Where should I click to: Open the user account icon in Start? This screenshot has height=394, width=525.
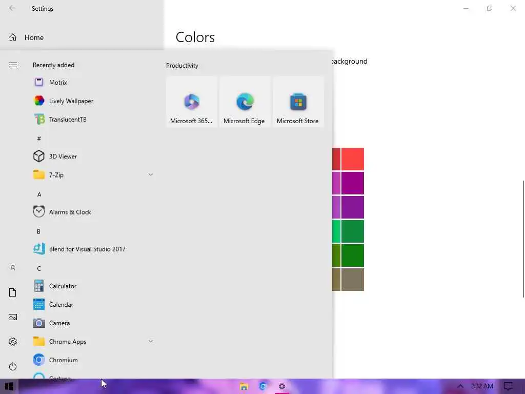[13, 268]
